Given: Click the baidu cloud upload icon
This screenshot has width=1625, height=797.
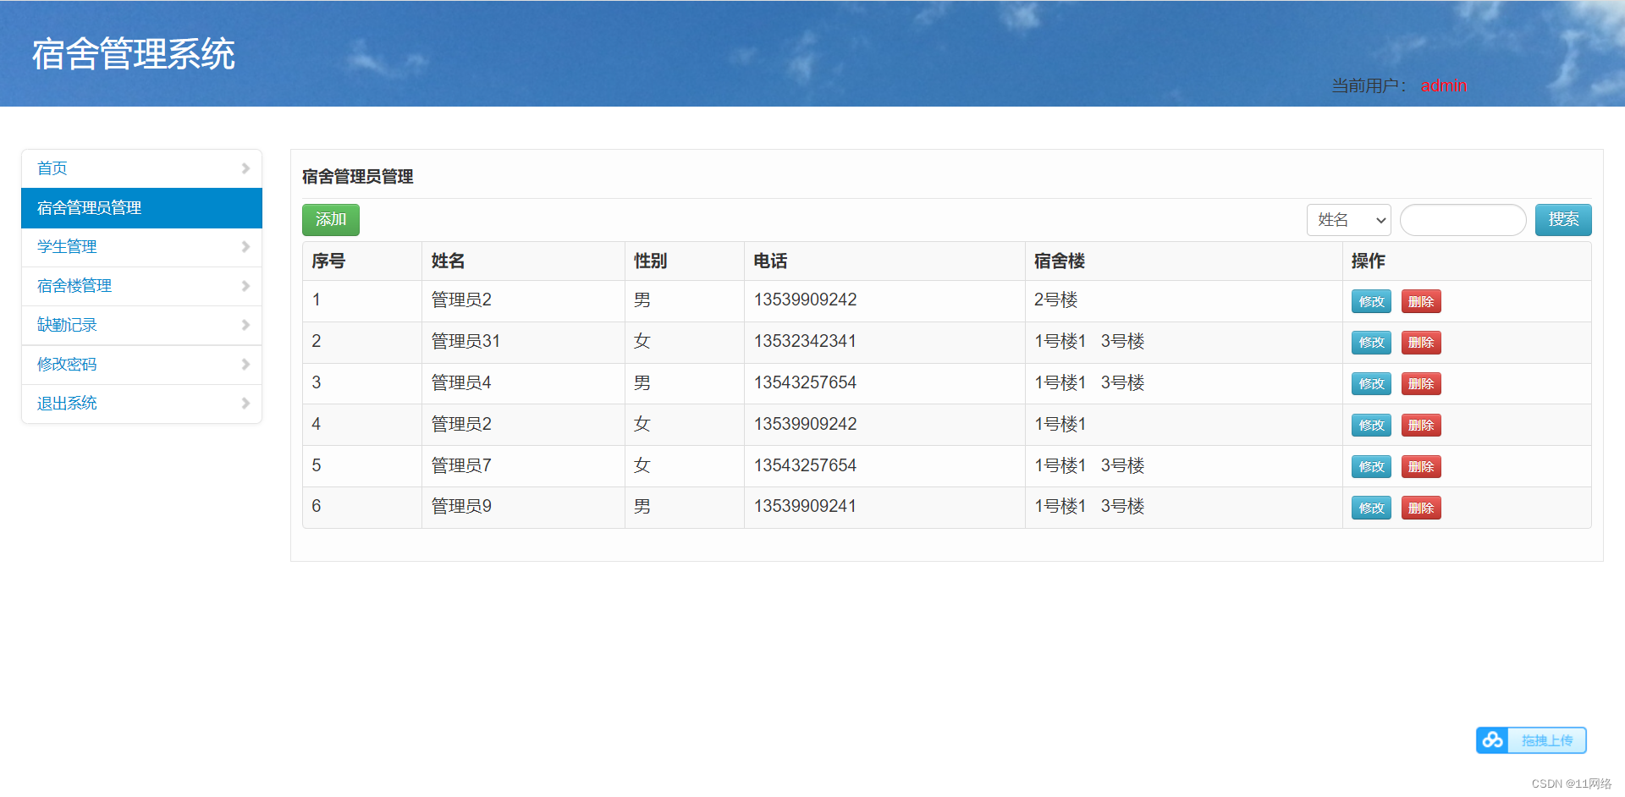Looking at the screenshot, I should click(1493, 740).
